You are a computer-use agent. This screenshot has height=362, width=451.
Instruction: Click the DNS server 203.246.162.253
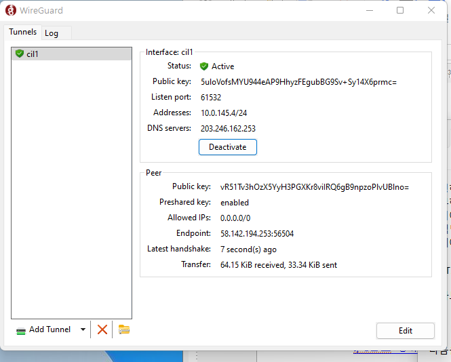coord(228,129)
